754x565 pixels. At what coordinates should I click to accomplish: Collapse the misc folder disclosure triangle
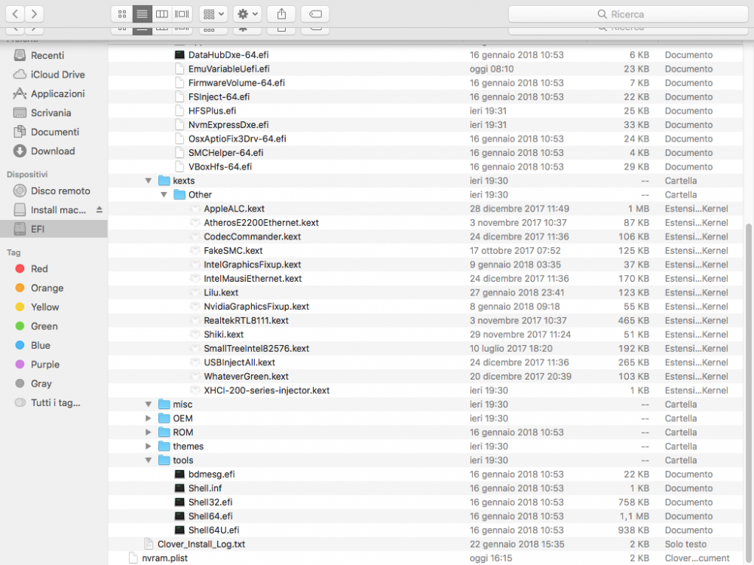coord(149,405)
